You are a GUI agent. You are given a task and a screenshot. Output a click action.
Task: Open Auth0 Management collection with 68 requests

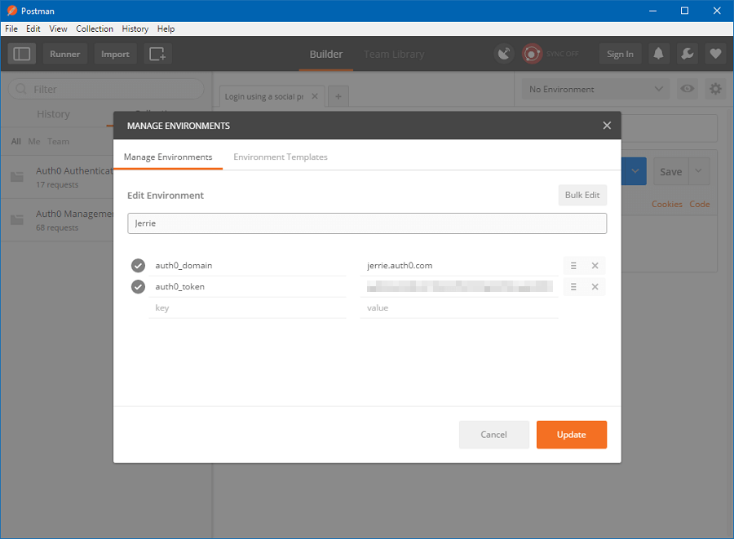(57, 220)
